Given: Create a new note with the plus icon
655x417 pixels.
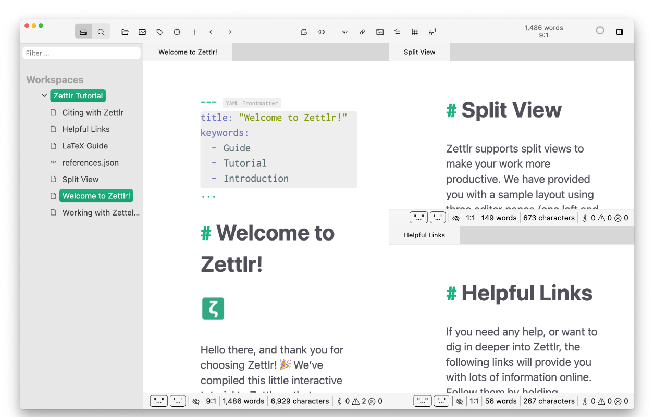Looking at the screenshot, I should coord(194,32).
